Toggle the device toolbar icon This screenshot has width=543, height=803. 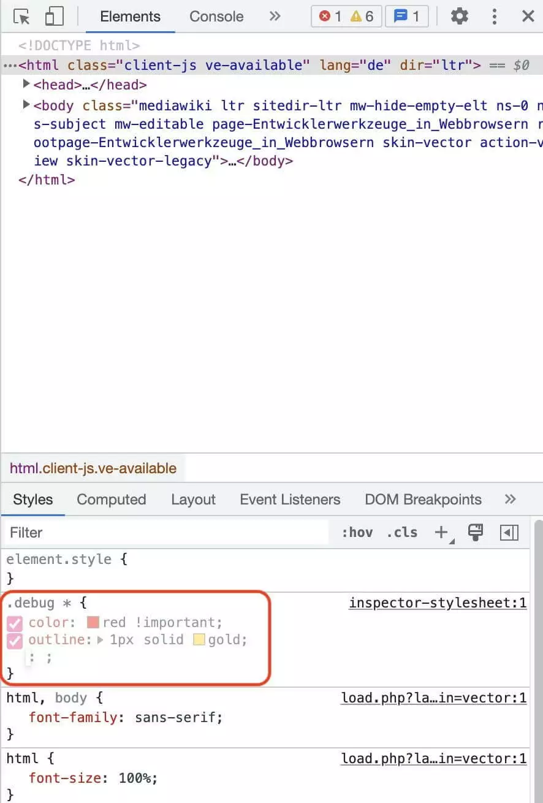(54, 17)
